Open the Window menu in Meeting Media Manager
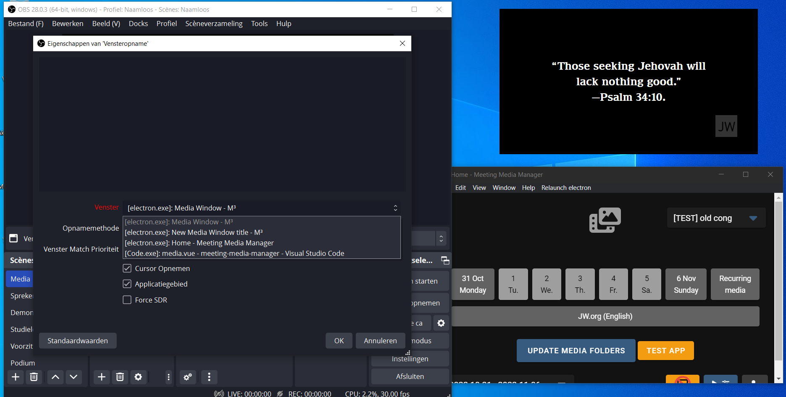 pyautogui.click(x=504, y=188)
